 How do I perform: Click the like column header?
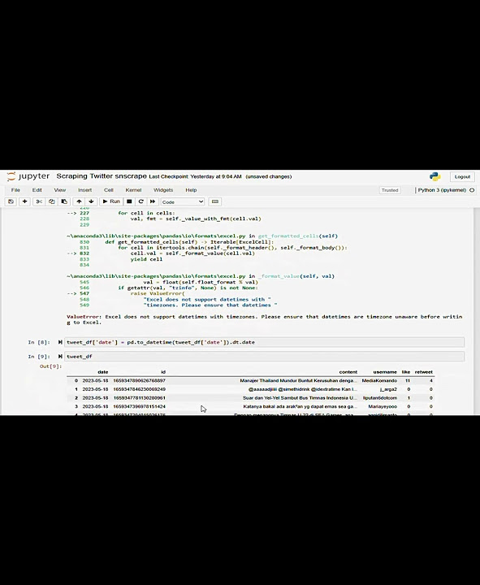coord(406,372)
